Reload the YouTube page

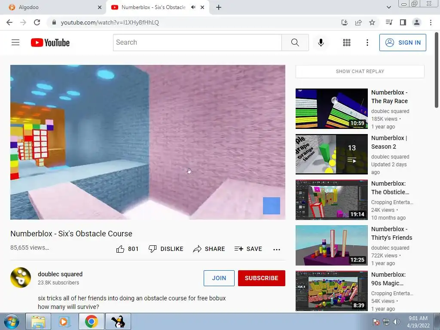pos(37,22)
